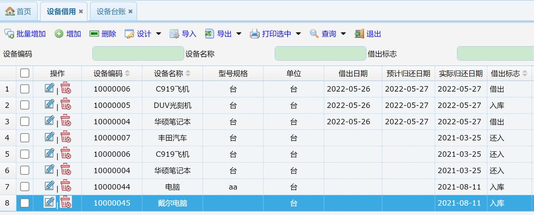
Task: Click the 设备编码 search input field
Action: [x=138, y=54]
